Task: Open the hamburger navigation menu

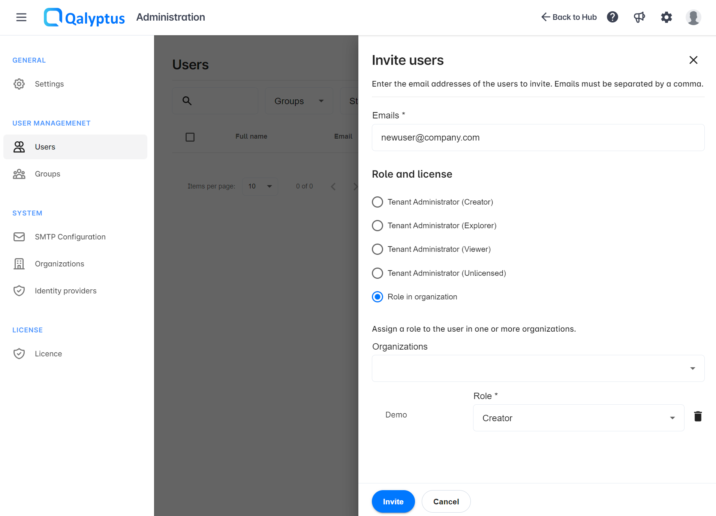Action: pyautogui.click(x=21, y=17)
